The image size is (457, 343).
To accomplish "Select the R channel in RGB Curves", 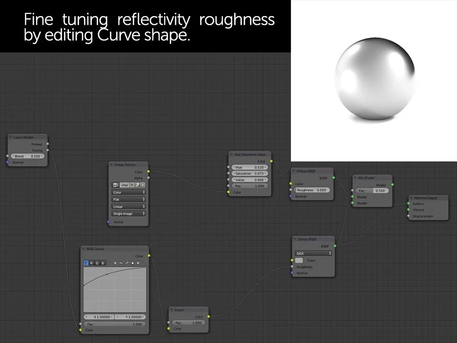I will [91, 263].
